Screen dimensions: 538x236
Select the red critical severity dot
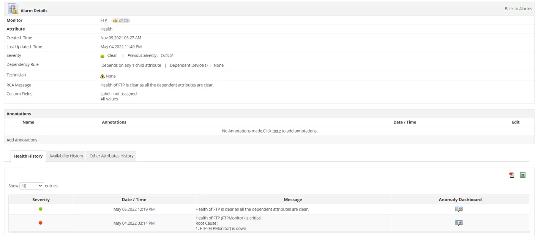tap(41, 223)
